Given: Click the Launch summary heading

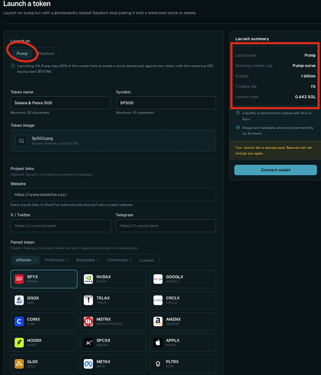Looking at the screenshot, I should coord(252,39).
